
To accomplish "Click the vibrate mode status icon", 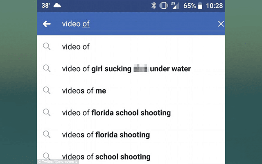I will (x=164, y=6).
